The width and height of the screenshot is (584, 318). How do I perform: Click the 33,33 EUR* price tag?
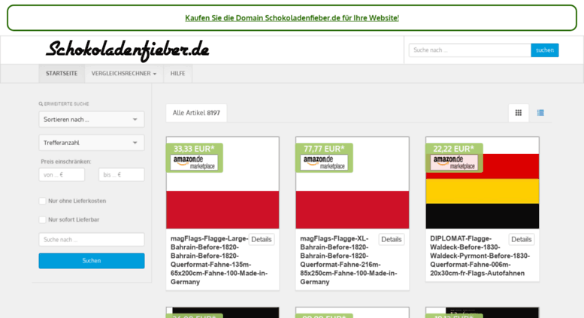194,149
